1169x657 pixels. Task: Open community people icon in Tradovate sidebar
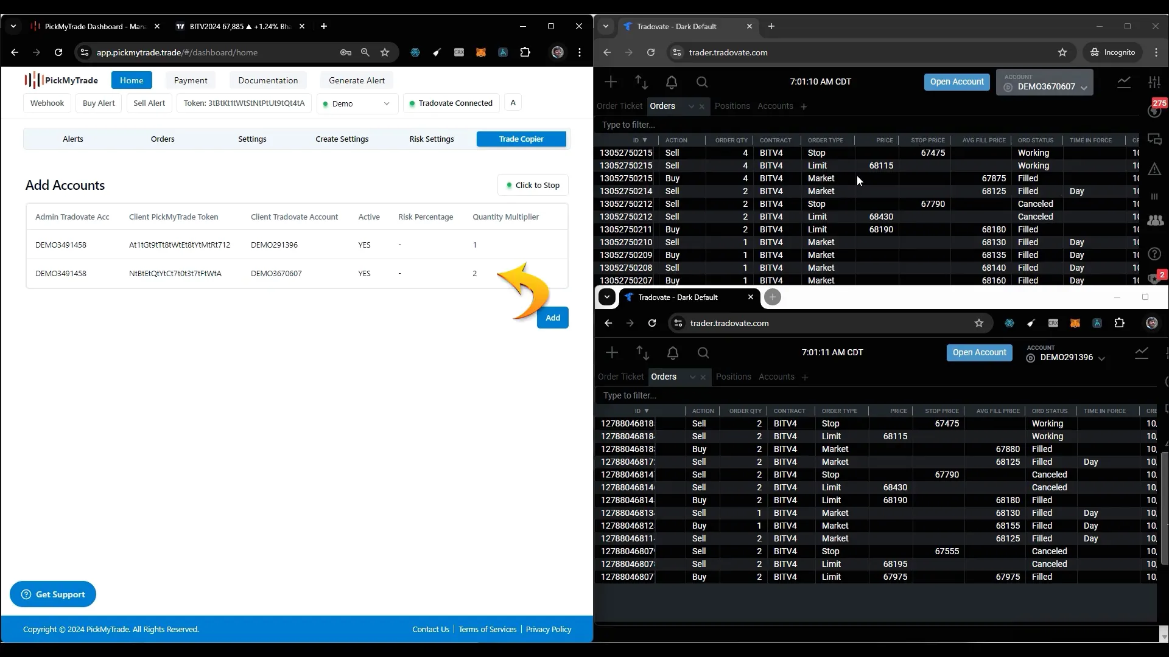pyautogui.click(x=1154, y=220)
